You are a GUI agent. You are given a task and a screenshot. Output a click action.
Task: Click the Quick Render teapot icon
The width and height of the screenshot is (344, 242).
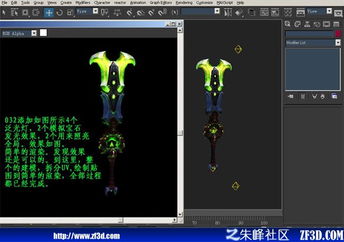(x=338, y=13)
